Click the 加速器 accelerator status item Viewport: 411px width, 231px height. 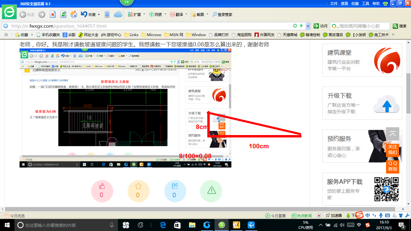tap(333, 216)
